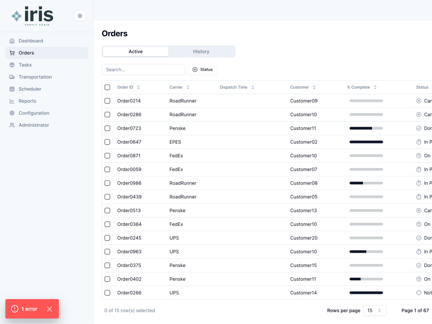Sort by % Complete column
This screenshot has width=432, height=324.
(x=362, y=87)
